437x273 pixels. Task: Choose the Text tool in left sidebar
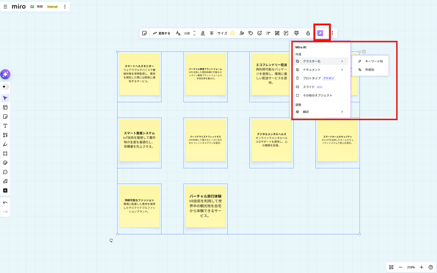pyautogui.click(x=5, y=126)
